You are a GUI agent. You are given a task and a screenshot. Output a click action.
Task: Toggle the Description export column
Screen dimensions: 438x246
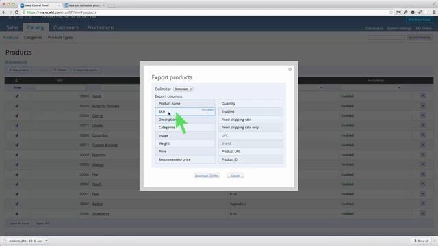(x=185, y=120)
